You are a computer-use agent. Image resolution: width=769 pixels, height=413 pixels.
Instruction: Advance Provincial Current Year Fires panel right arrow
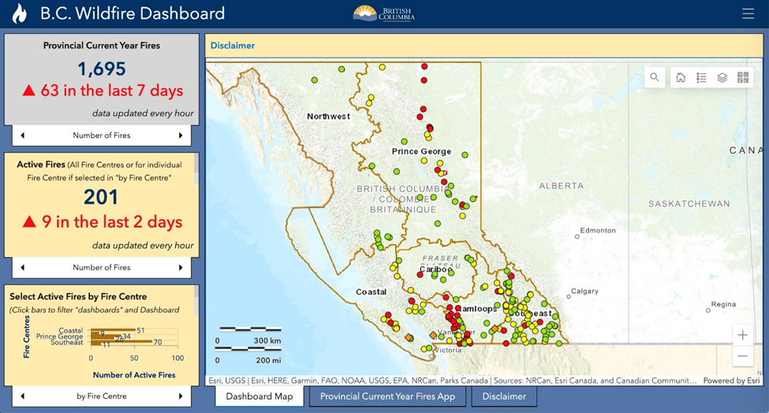pyautogui.click(x=181, y=136)
